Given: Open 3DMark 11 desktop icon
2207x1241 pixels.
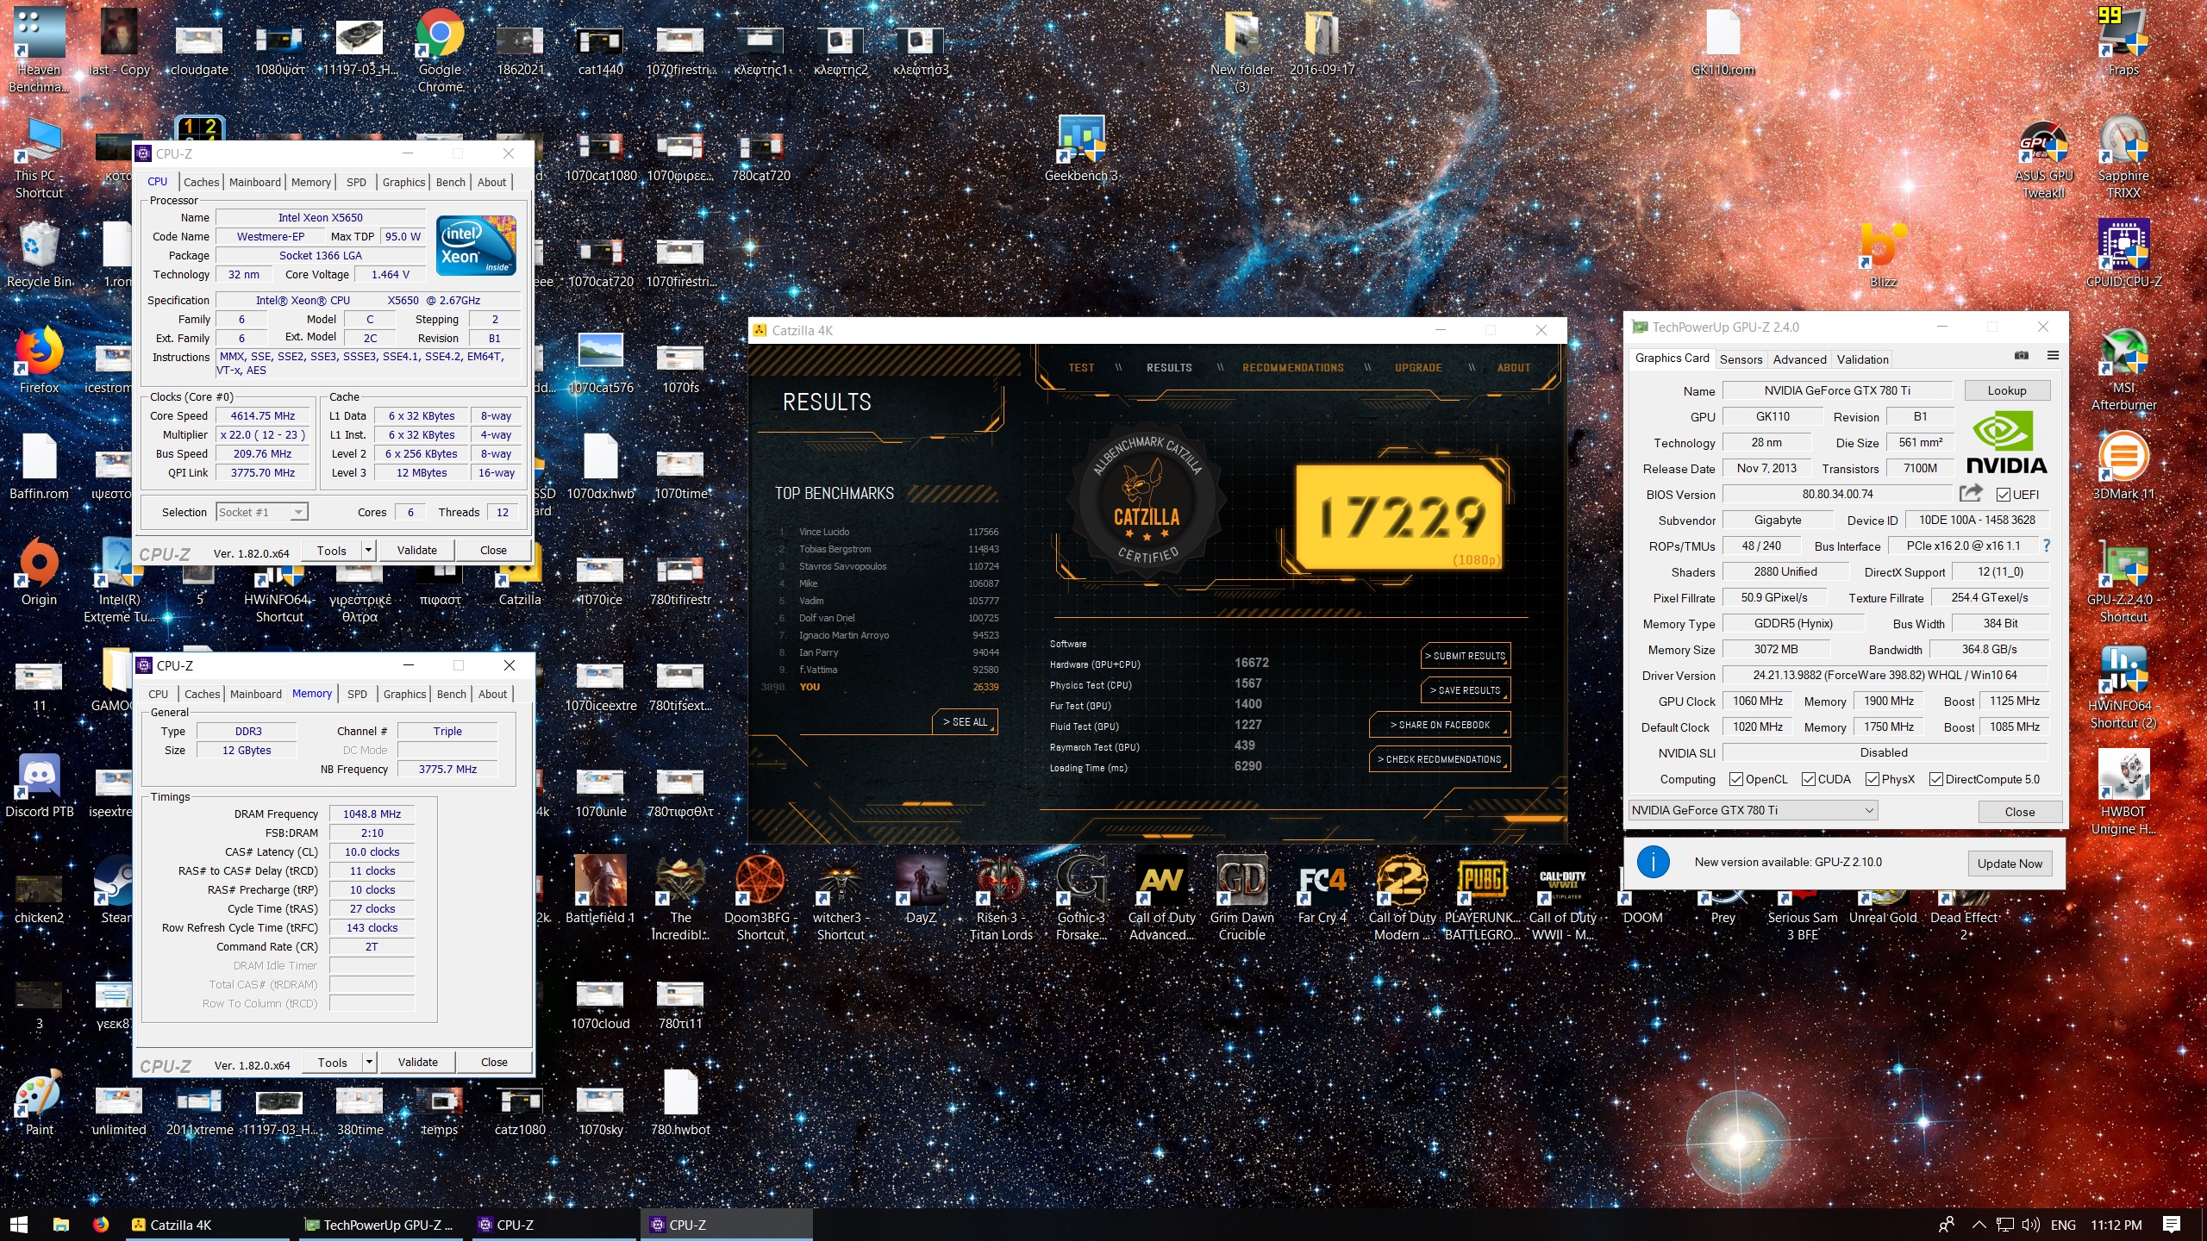Looking at the screenshot, I should pos(2123,466).
